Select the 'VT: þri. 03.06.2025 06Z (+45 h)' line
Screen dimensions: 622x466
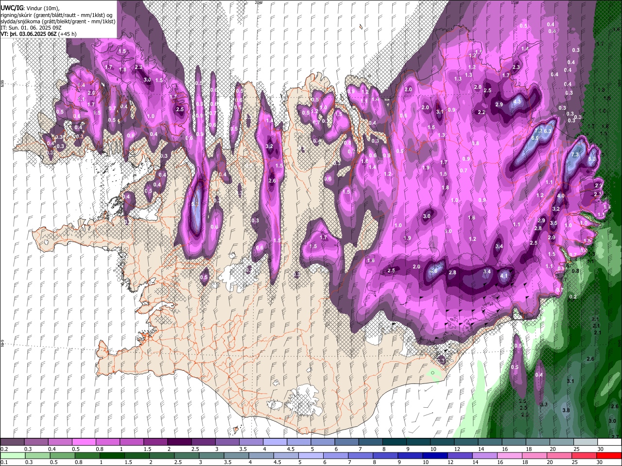click(38, 34)
